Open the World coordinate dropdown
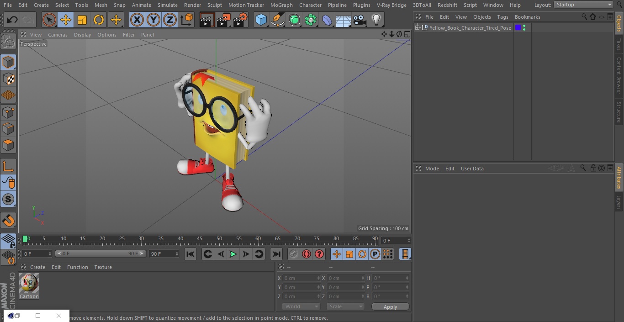 [x=301, y=306]
